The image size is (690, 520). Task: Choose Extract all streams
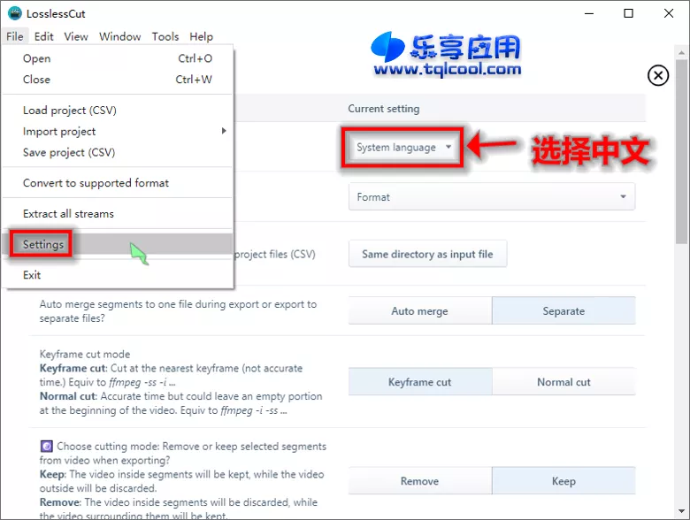pos(118,214)
